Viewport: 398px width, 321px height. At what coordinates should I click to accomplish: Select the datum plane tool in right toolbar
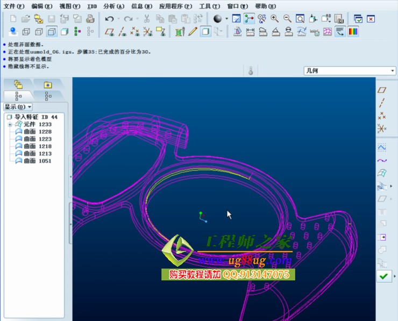click(382, 90)
